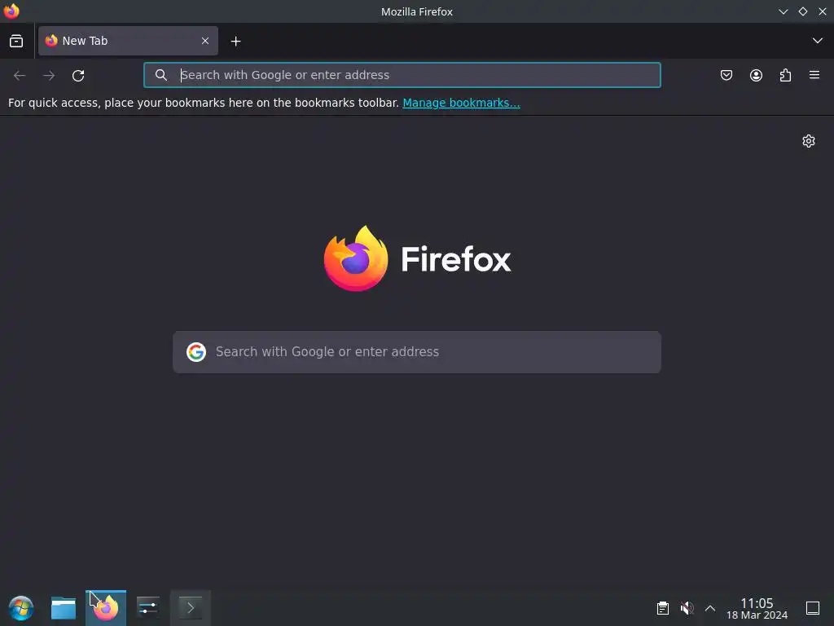The height and width of the screenshot is (626, 834).
Task: Click the show desktop icon
Action: (x=813, y=608)
